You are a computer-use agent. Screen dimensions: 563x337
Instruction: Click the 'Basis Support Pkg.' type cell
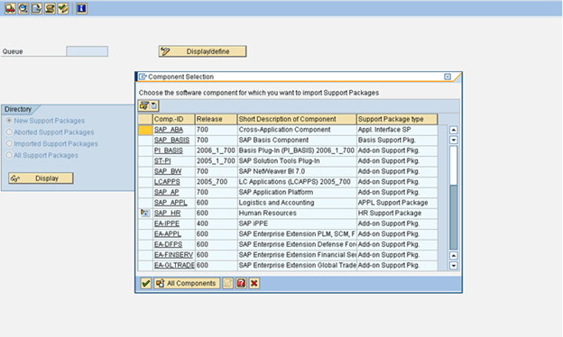click(397, 141)
